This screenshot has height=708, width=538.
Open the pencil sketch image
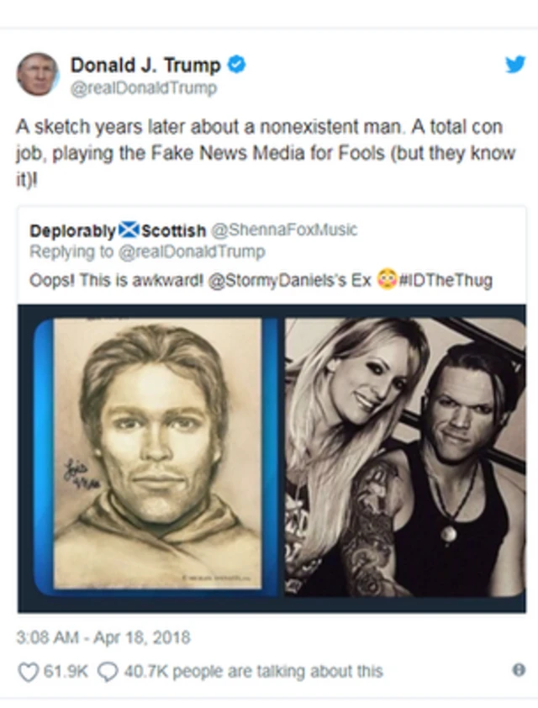tap(156, 455)
